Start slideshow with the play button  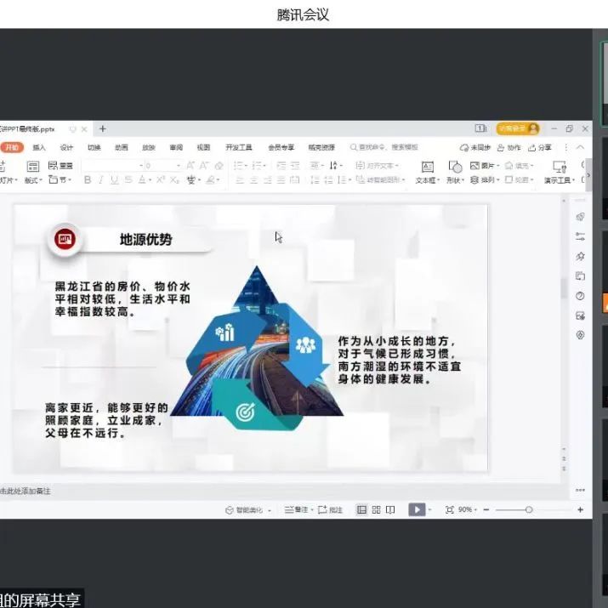click(417, 509)
